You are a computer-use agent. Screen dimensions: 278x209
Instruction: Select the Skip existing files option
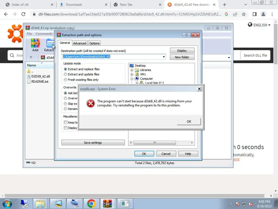[65, 104]
